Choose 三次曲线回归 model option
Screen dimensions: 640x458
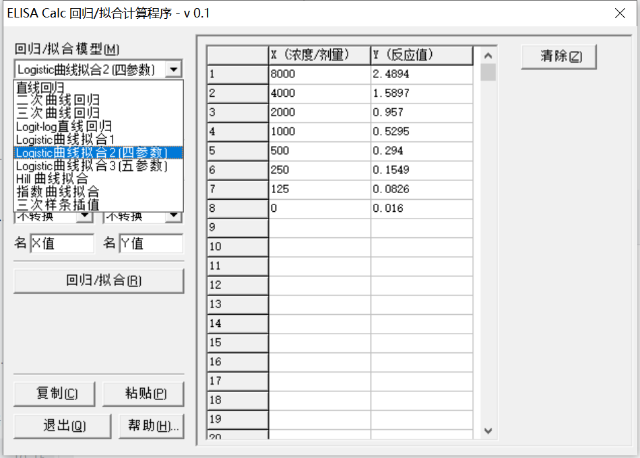[98, 113]
